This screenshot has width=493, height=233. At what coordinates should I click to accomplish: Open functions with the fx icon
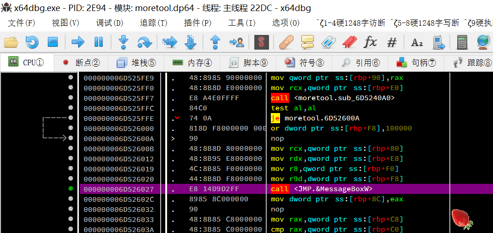[x=371, y=42]
